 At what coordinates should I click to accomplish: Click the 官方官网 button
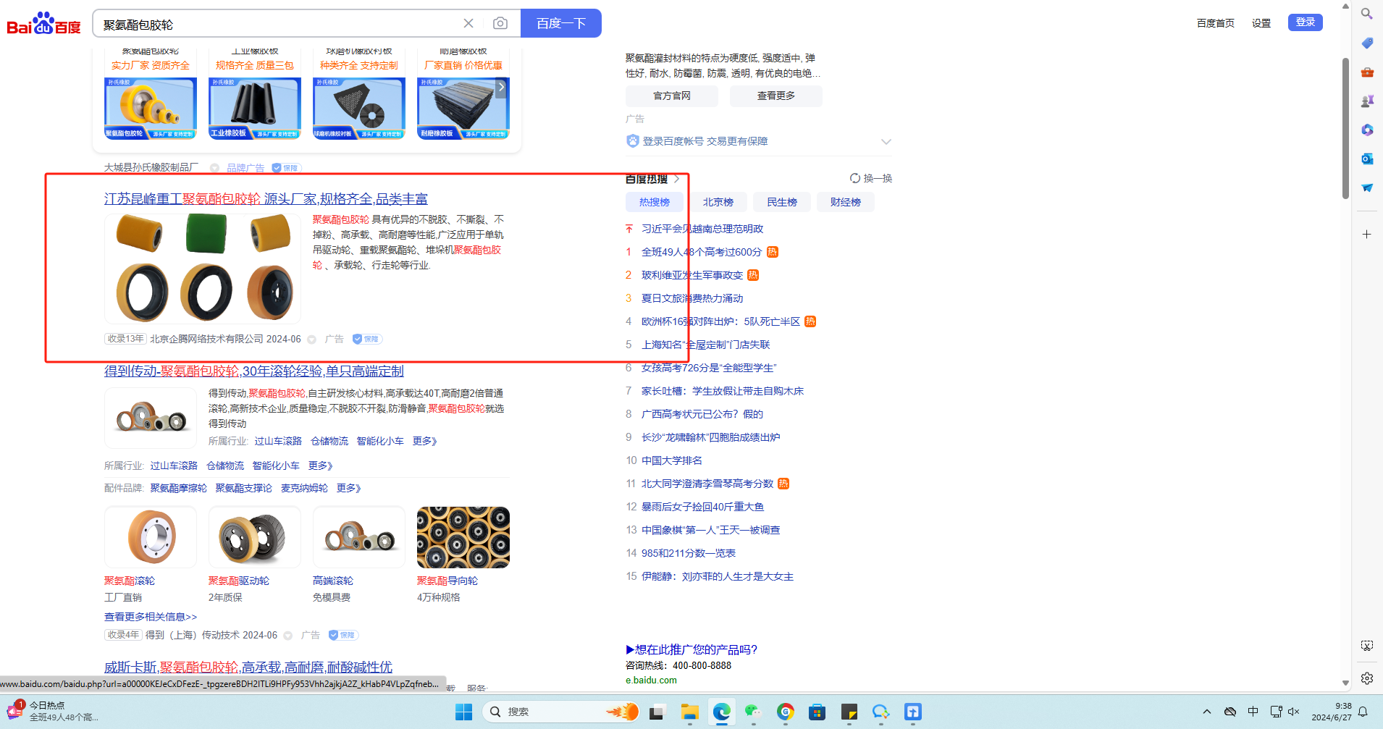[672, 96]
